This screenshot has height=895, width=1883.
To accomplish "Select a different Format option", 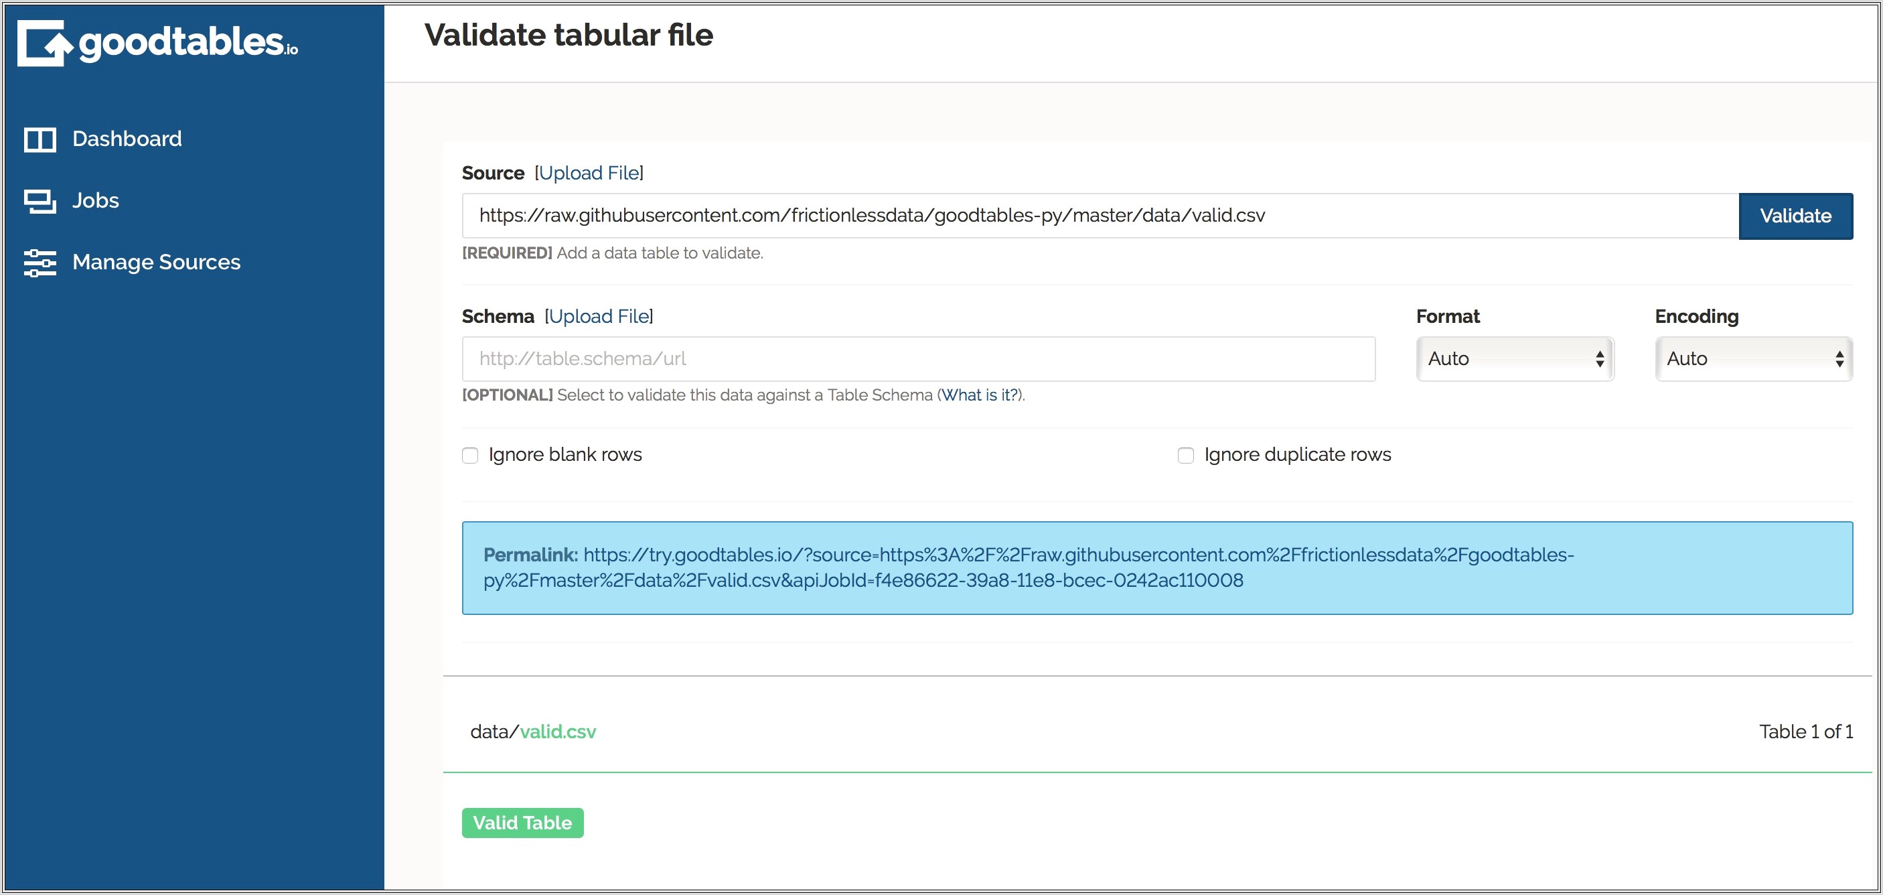I will (1511, 358).
